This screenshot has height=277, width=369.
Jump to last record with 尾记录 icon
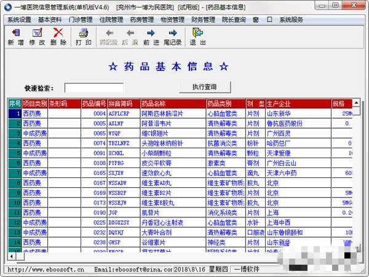(172, 33)
